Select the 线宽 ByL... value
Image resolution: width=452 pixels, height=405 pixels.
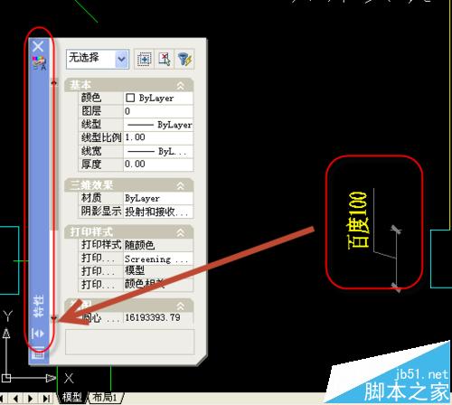click(x=158, y=151)
